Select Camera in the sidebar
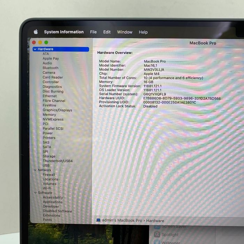The width and height of the screenshot is (244, 244). [x=49, y=73]
